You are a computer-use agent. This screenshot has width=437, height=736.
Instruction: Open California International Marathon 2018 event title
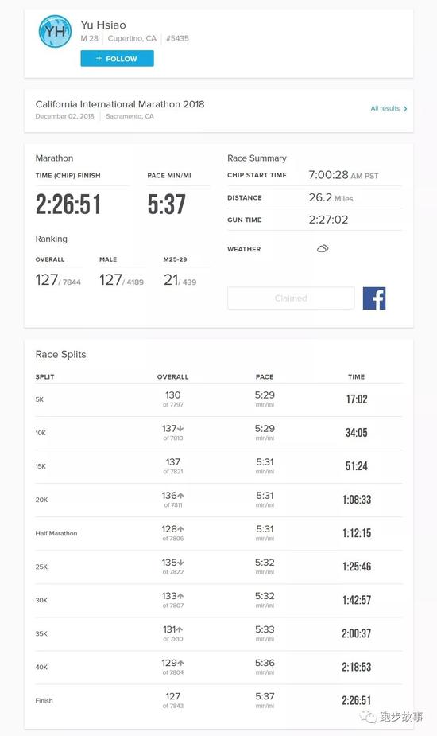[x=120, y=104]
